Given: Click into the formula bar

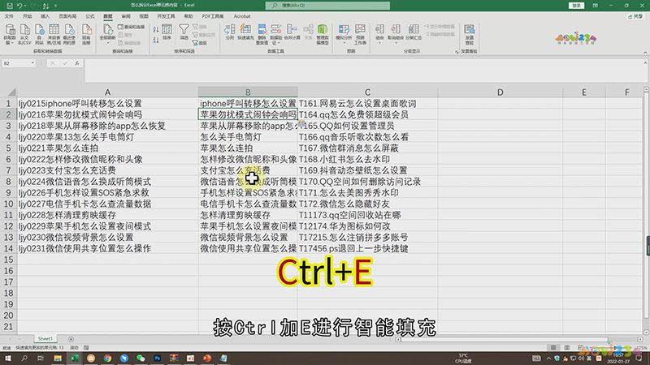Looking at the screenshot, I should 363,70.
